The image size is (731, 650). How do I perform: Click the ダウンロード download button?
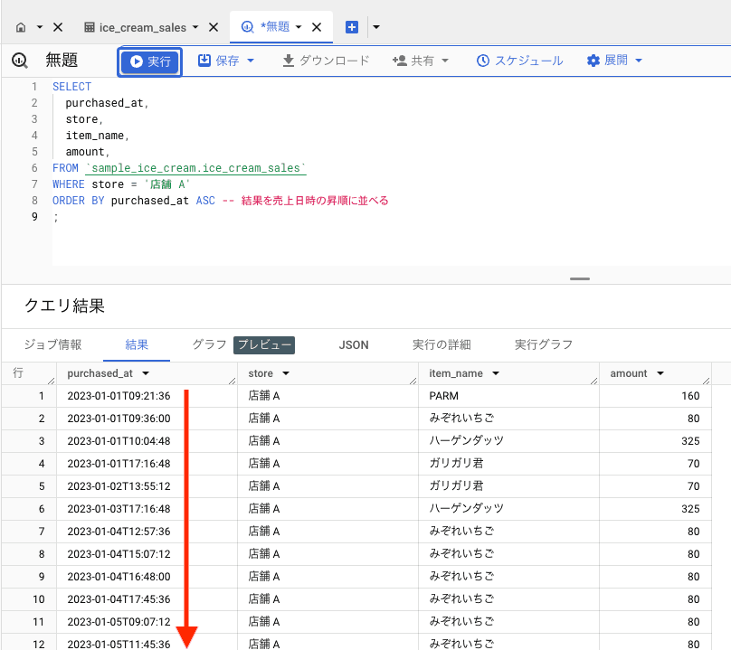point(326,61)
